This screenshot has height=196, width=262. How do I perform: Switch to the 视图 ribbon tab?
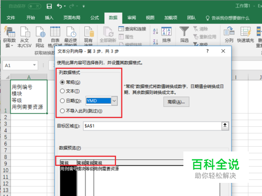click(150, 18)
